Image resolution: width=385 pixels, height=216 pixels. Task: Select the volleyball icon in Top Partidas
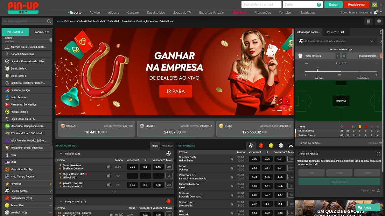(x=281, y=145)
